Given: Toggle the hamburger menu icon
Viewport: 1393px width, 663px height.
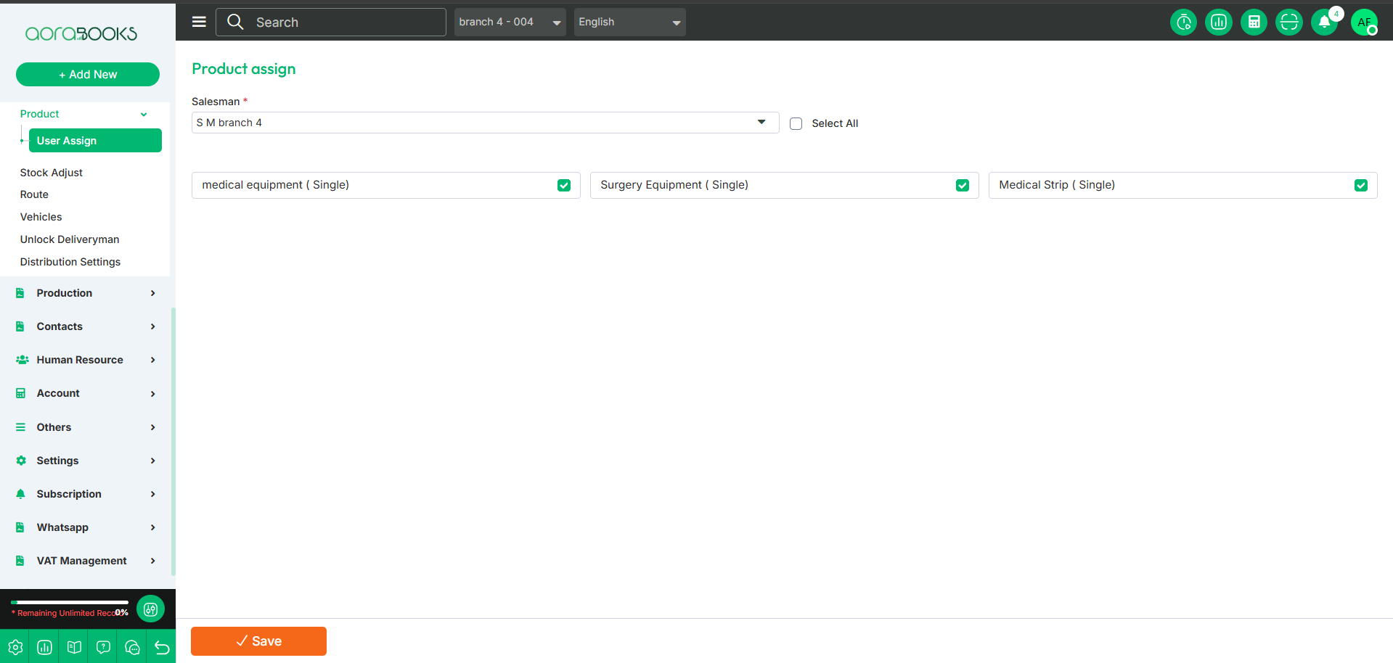Looking at the screenshot, I should (x=199, y=22).
